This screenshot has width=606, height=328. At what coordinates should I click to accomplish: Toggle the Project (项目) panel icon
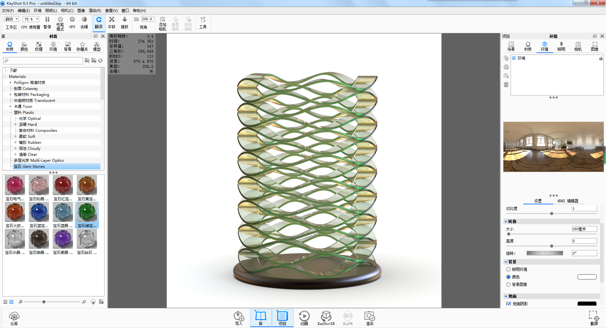pyautogui.click(x=282, y=318)
